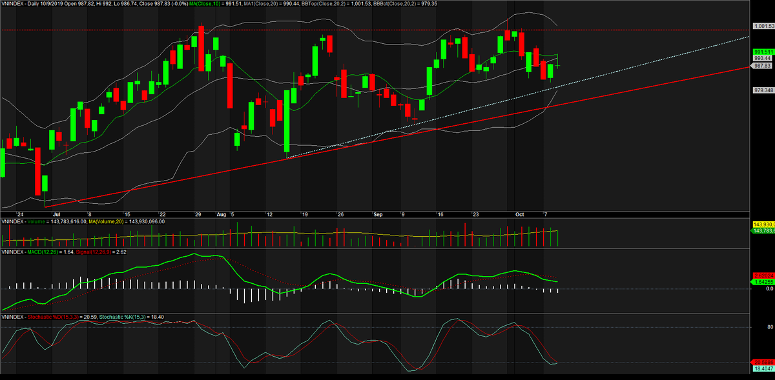The width and height of the screenshot is (775, 380).
Task: Click the Sep label on the date axis
Action: (378, 214)
